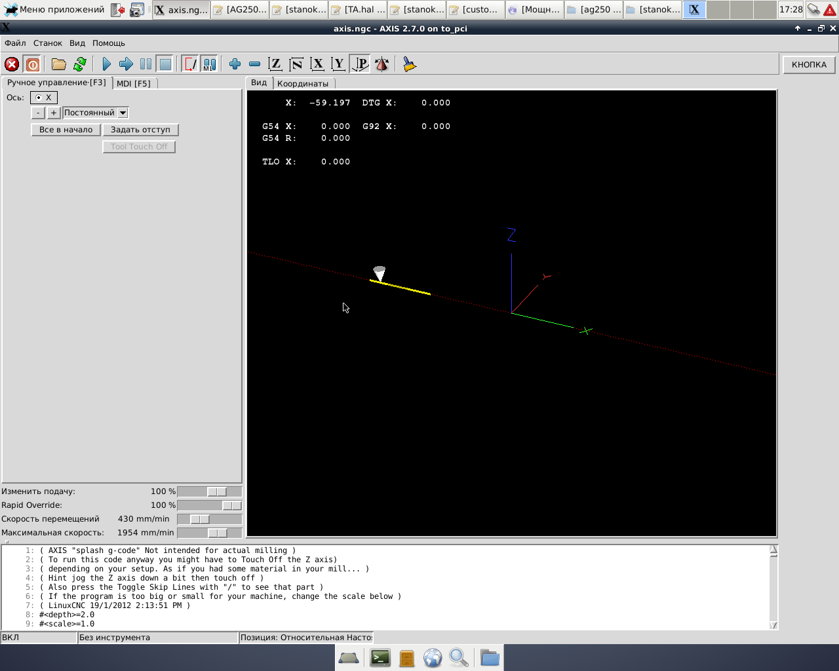Open a G-code file
Screen dimensions: 839x671
59,64
